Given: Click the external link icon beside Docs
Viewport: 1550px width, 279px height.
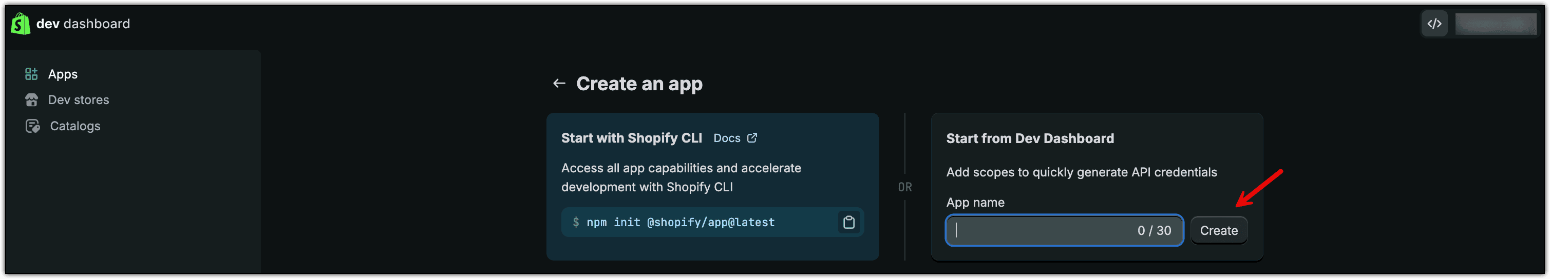Looking at the screenshot, I should coord(752,138).
